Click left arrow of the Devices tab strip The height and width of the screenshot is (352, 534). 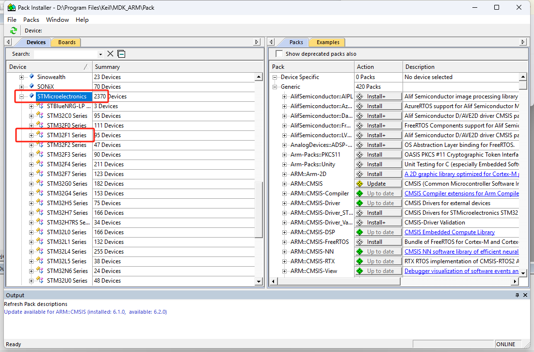click(x=9, y=42)
